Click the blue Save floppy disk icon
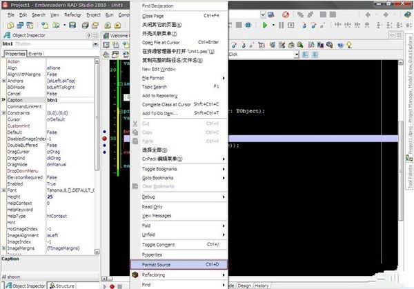Viewport: 414px width, 289px height. point(72,25)
